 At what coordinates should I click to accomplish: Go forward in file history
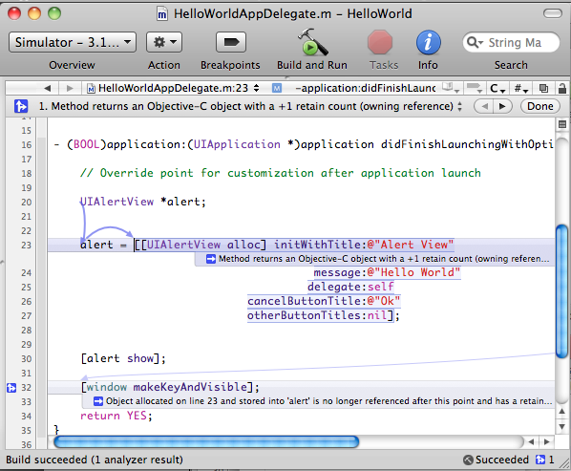pos(70,88)
